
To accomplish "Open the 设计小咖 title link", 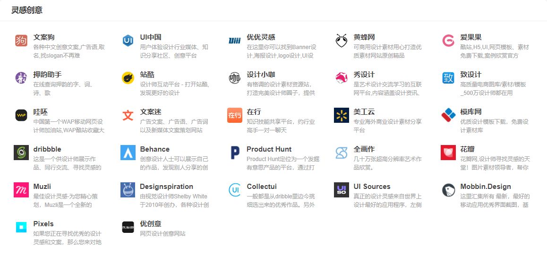I will pyautogui.click(x=261, y=75).
